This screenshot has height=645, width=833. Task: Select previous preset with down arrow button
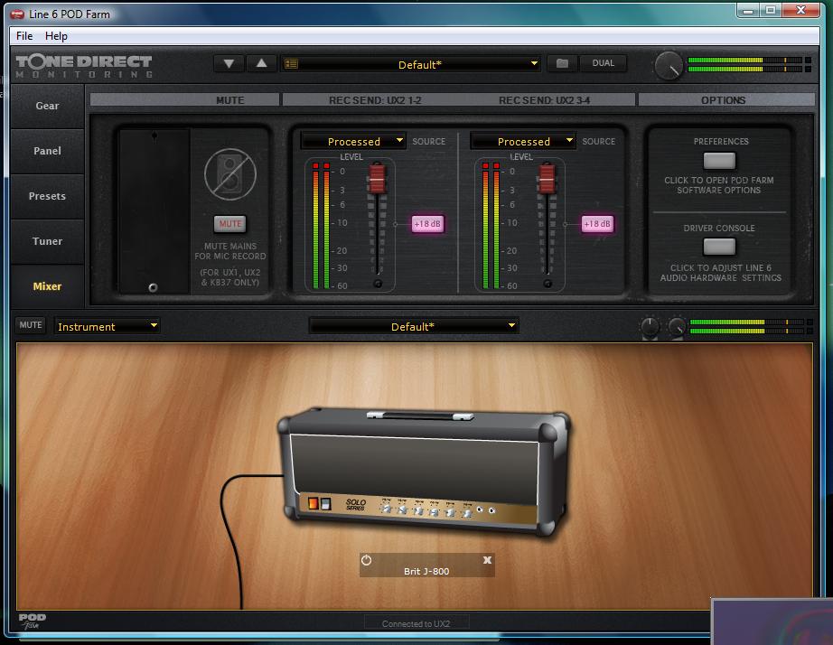pos(229,63)
